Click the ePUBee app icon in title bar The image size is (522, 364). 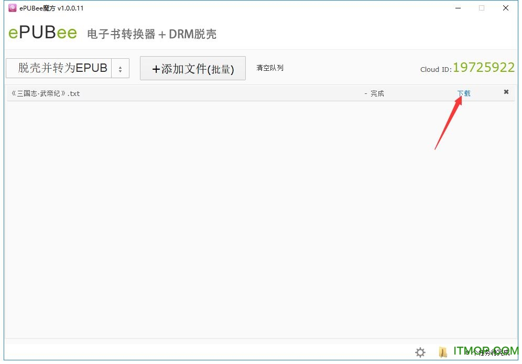click(x=13, y=8)
